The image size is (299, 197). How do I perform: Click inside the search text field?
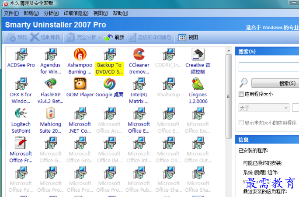269,67
